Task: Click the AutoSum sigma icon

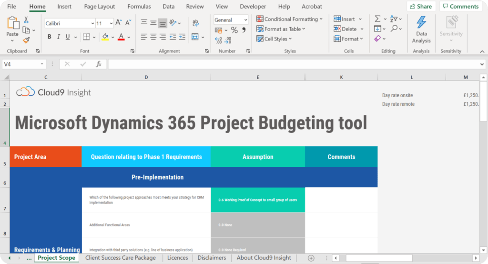Action: click(x=377, y=19)
